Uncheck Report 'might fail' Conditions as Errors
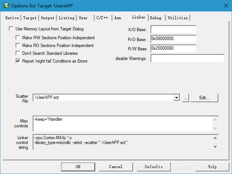This screenshot has width=232, height=174. pyautogui.click(x=18, y=61)
